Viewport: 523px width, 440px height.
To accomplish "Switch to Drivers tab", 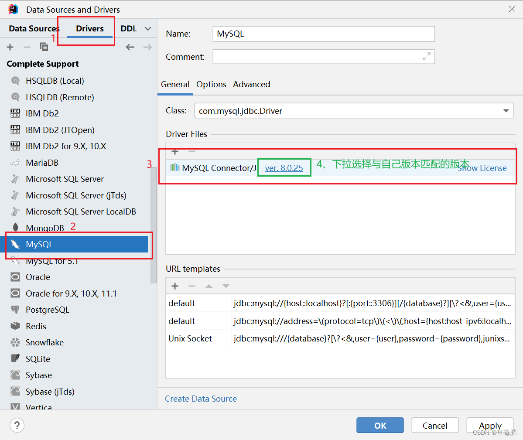I will [90, 29].
